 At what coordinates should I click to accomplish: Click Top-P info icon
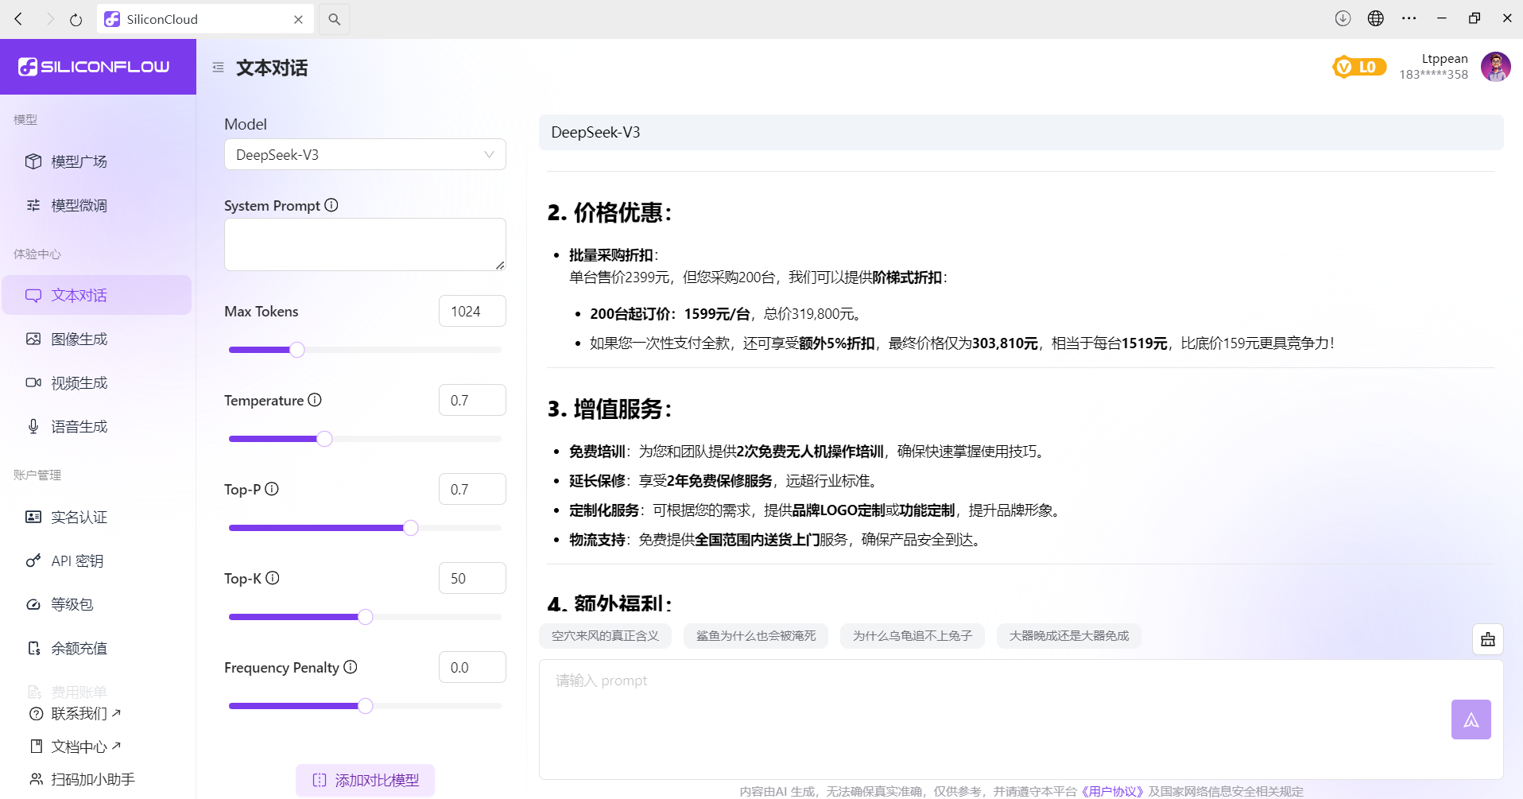tap(272, 489)
